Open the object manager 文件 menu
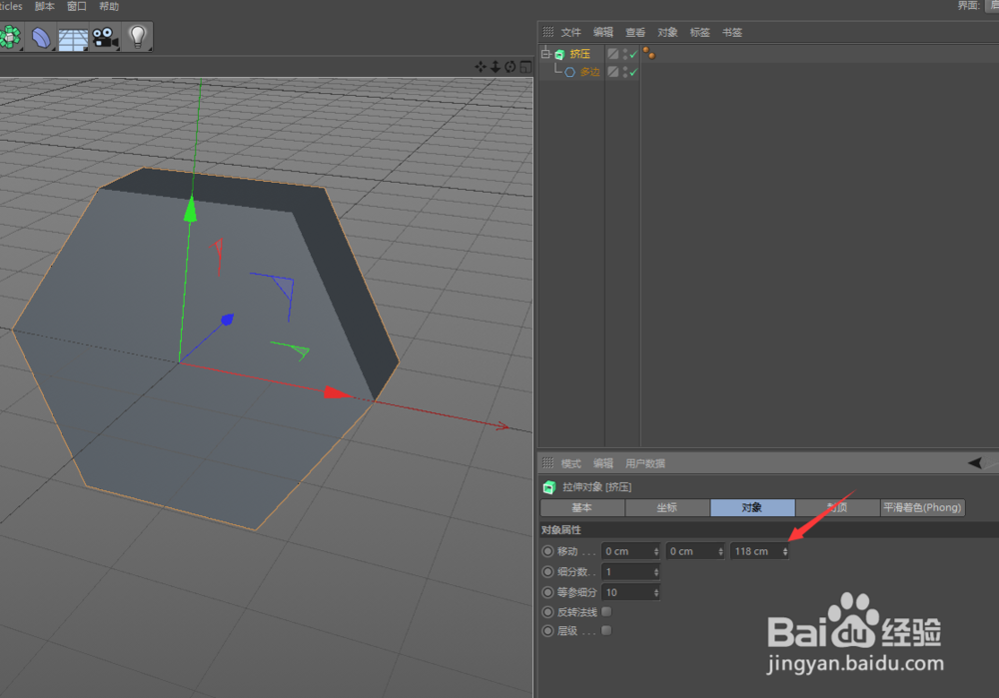 [570, 33]
